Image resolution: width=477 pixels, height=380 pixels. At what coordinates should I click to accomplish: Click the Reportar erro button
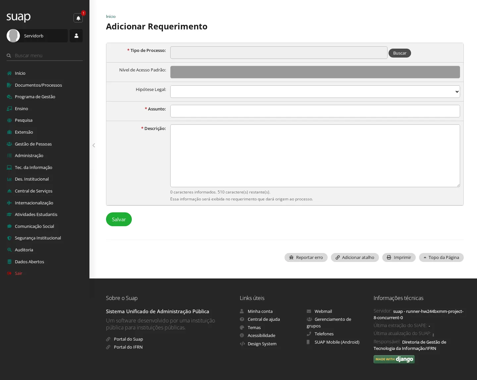(306, 257)
